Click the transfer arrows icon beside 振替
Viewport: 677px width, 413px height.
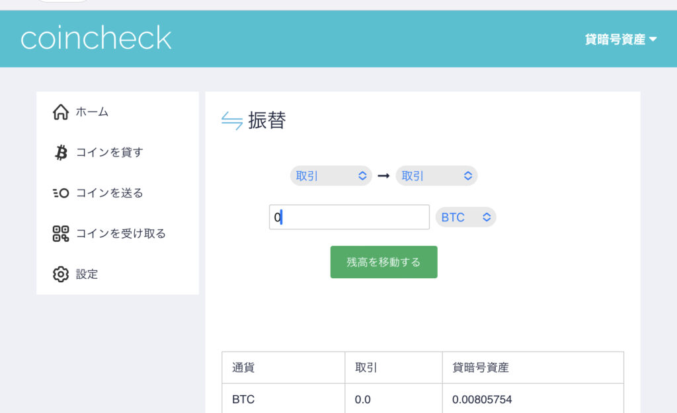[232, 121]
